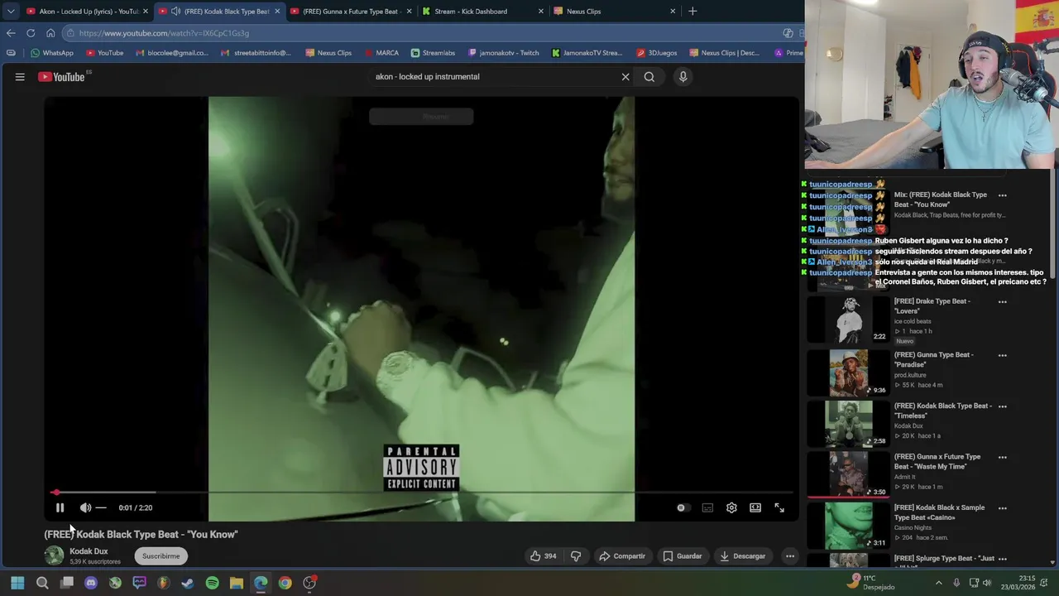Switch to the Nexus Clips tab
This screenshot has width=1059, height=596.
pyautogui.click(x=615, y=12)
